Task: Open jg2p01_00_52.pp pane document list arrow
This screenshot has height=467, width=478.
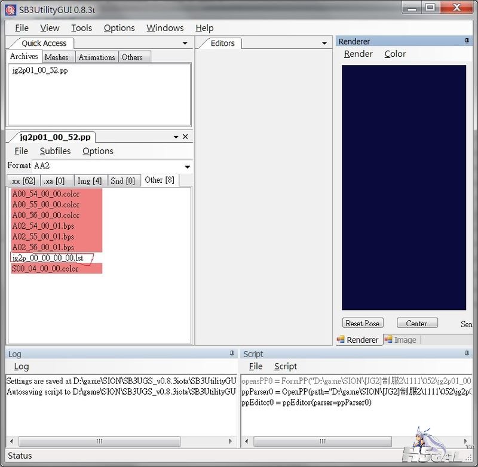Action: point(176,137)
